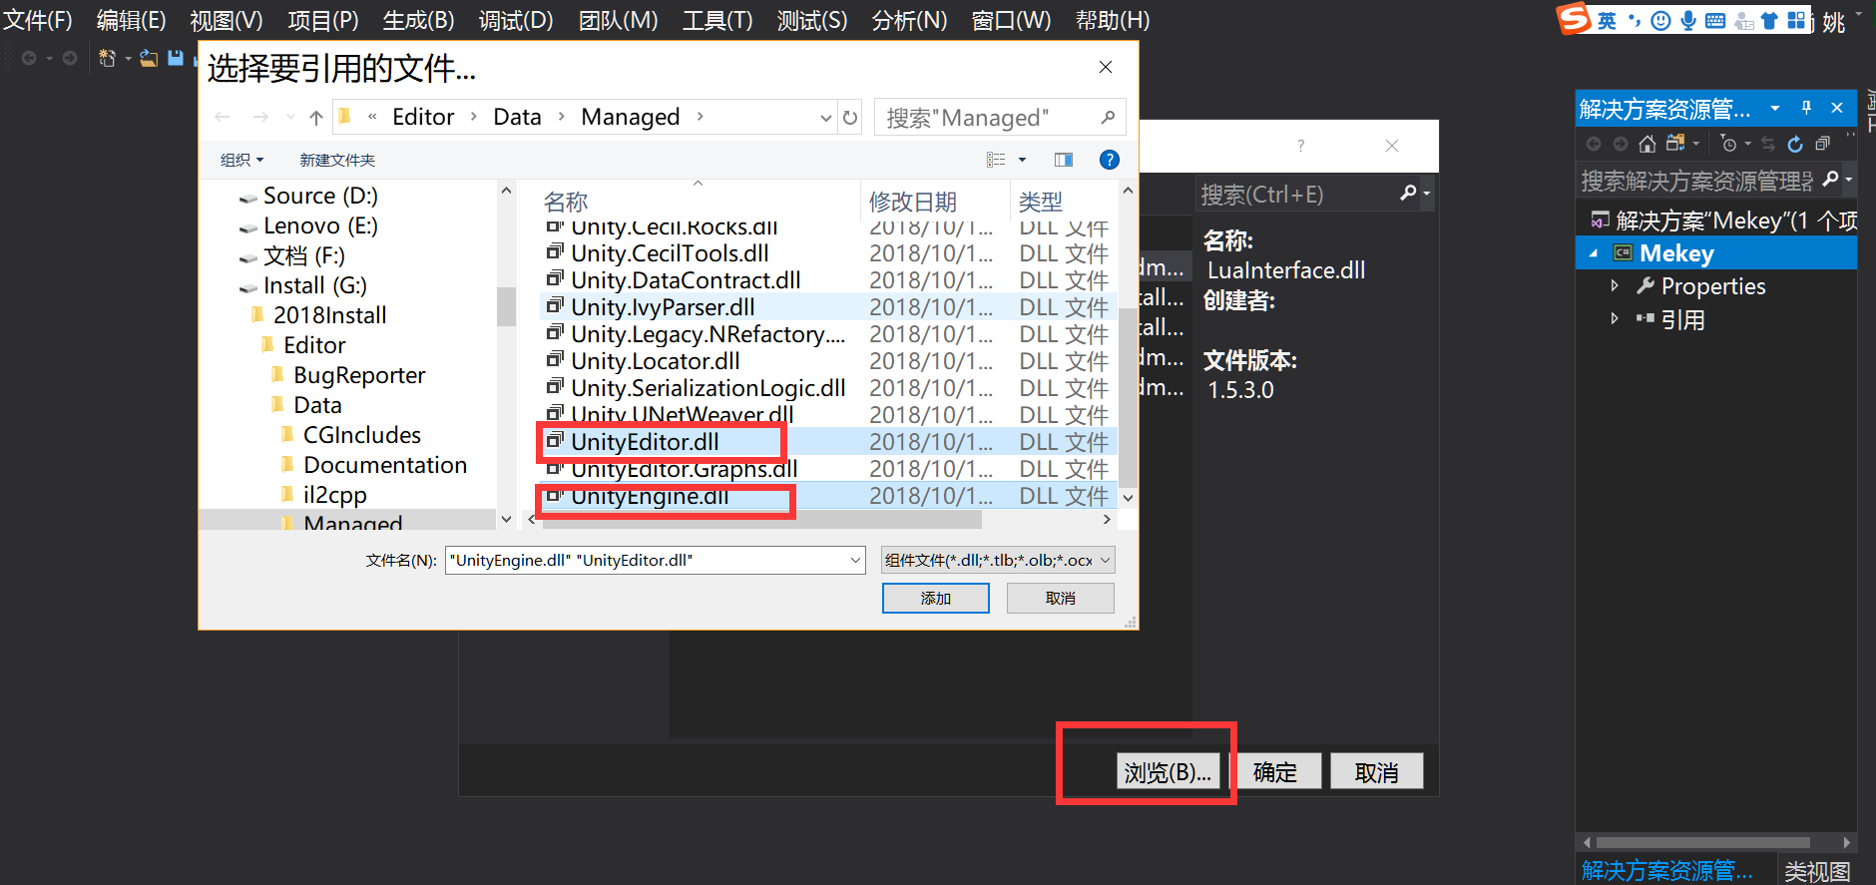This screenshot has height=885, width=1876.
Task: Click 新建文件夹 new folder button
Action: pyautogui.click(x=337, y=160)
